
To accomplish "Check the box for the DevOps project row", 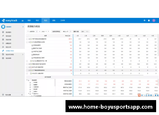I will (27, 61).
